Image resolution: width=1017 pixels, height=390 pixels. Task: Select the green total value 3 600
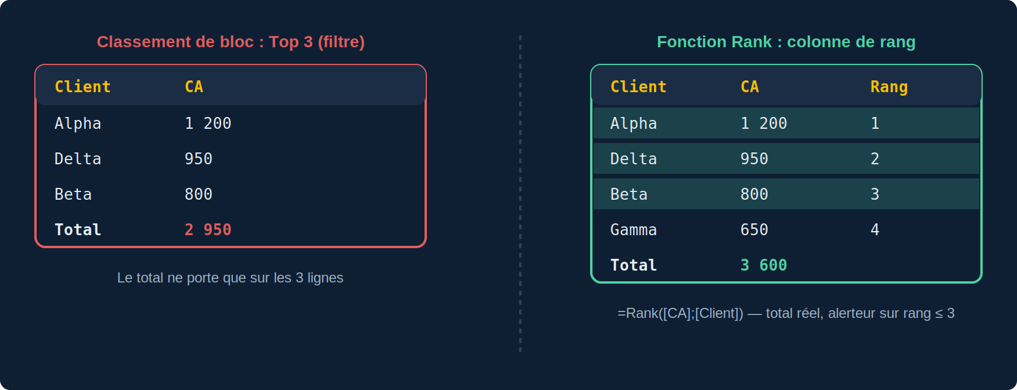pyautogui.click(x=764, y=265)
